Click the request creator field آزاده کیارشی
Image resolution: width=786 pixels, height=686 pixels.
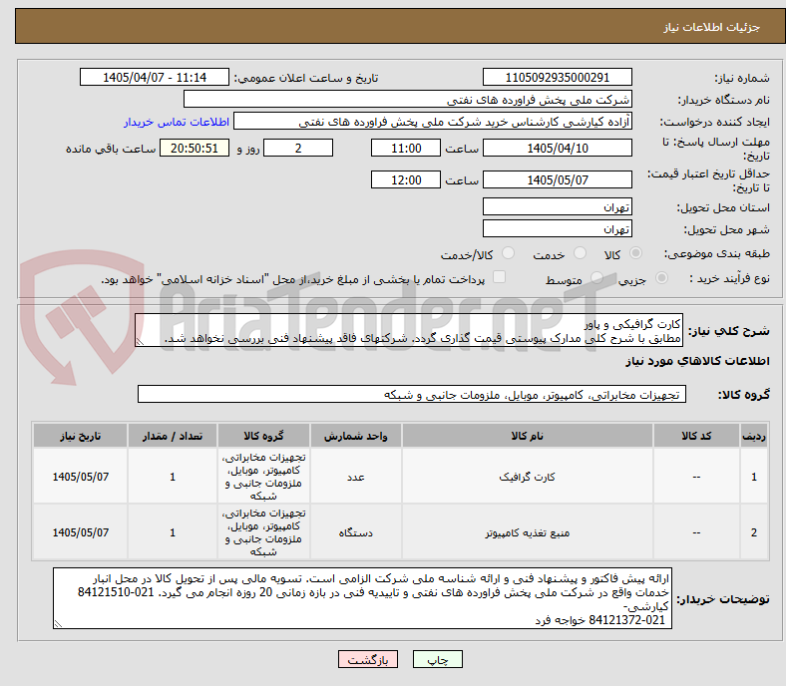click(x=433, y=122)
